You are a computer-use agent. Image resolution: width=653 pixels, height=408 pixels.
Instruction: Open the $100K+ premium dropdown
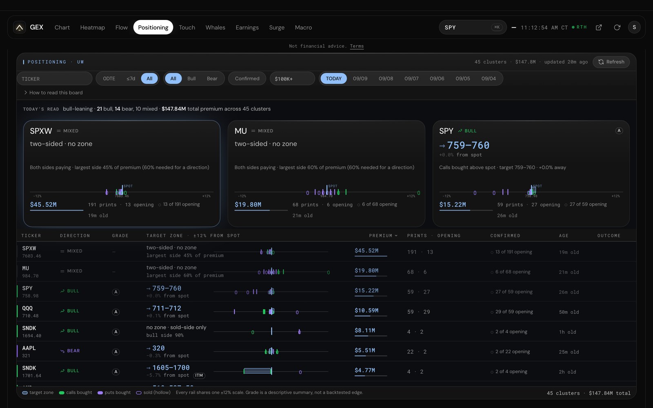point(292,78)
